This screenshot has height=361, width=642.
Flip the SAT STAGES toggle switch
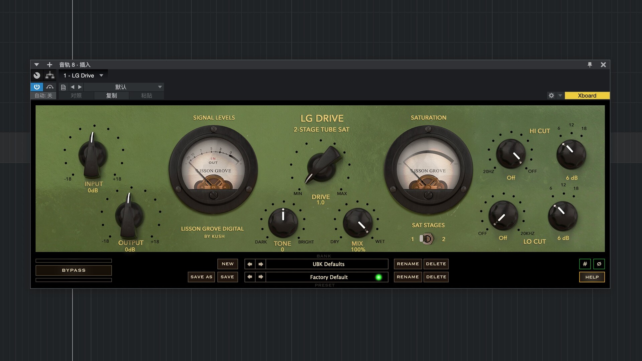click(x=426, y=239)
